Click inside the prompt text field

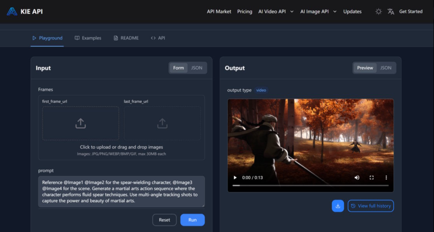pos(121,193)
